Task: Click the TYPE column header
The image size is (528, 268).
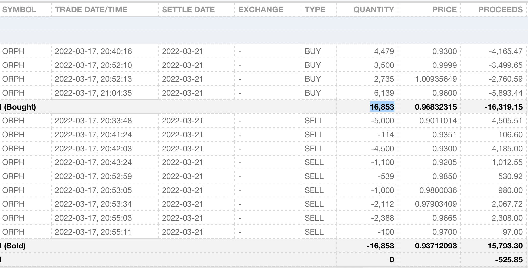Action: tap(315, 10)
